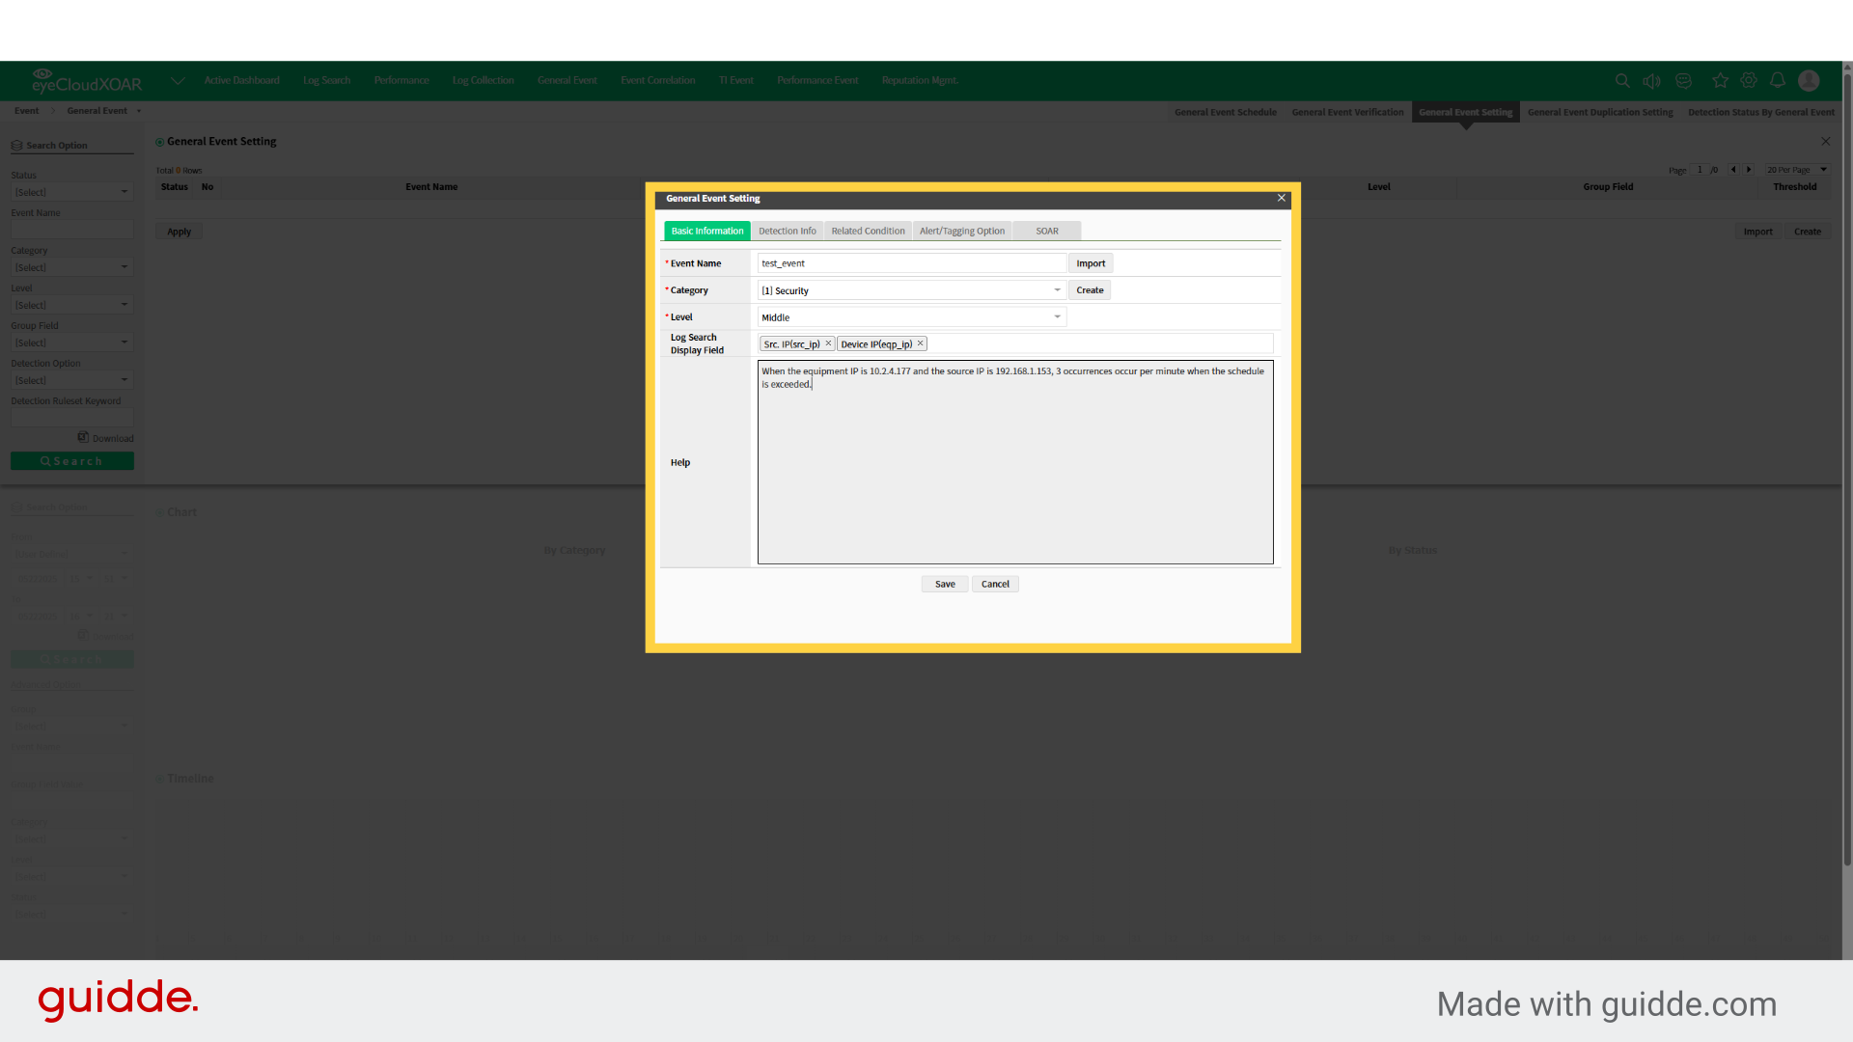Open the notifications bell icon
Image resolution: width=1853 pixels, height=1042 pixels.
[x=1778, y=81]
